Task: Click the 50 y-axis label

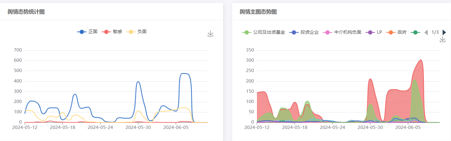Action: [x=251, y=112]
